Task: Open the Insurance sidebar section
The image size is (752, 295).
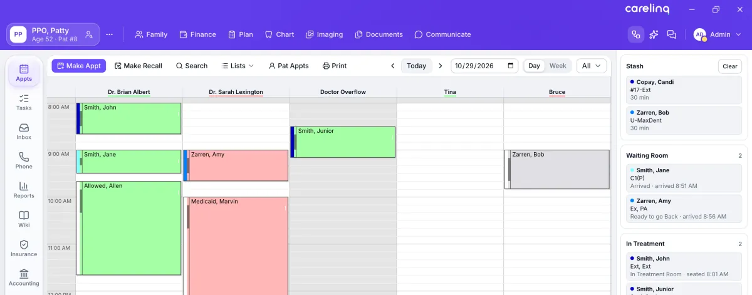Action: pos(24,249)
